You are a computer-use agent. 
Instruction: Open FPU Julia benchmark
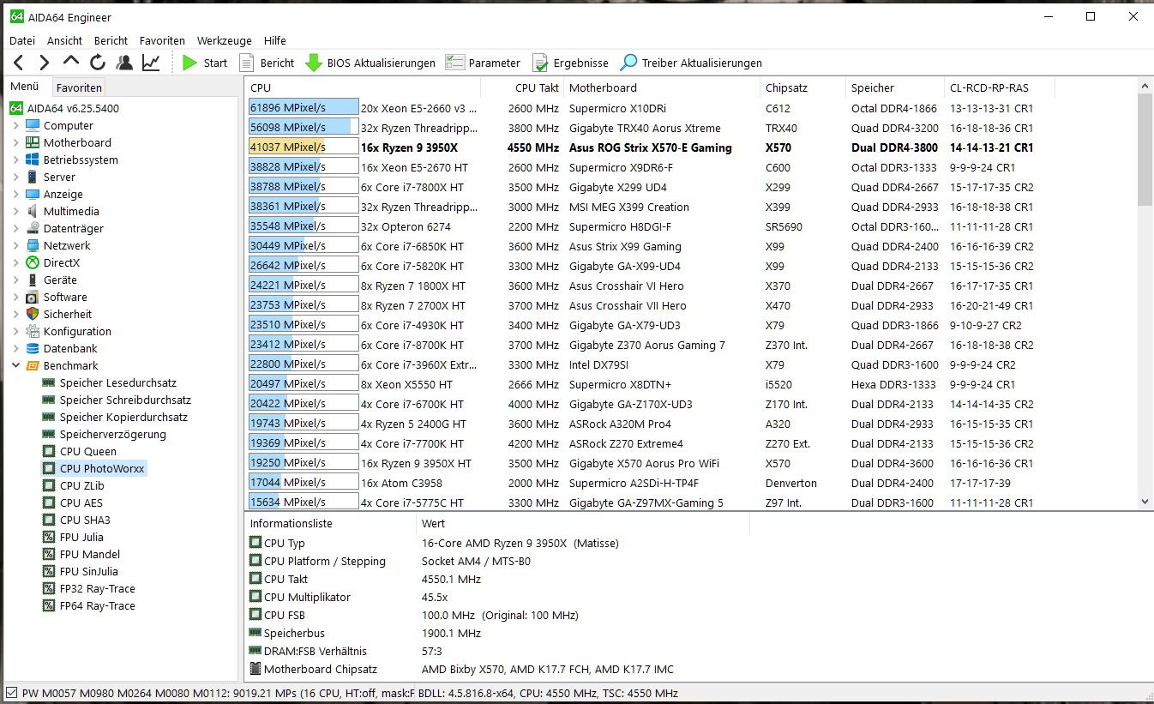point(73,537)
